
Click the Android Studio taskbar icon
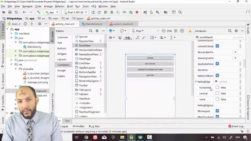[131, 137]
